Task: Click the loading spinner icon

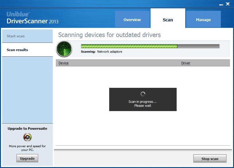Action: (143, 94)
